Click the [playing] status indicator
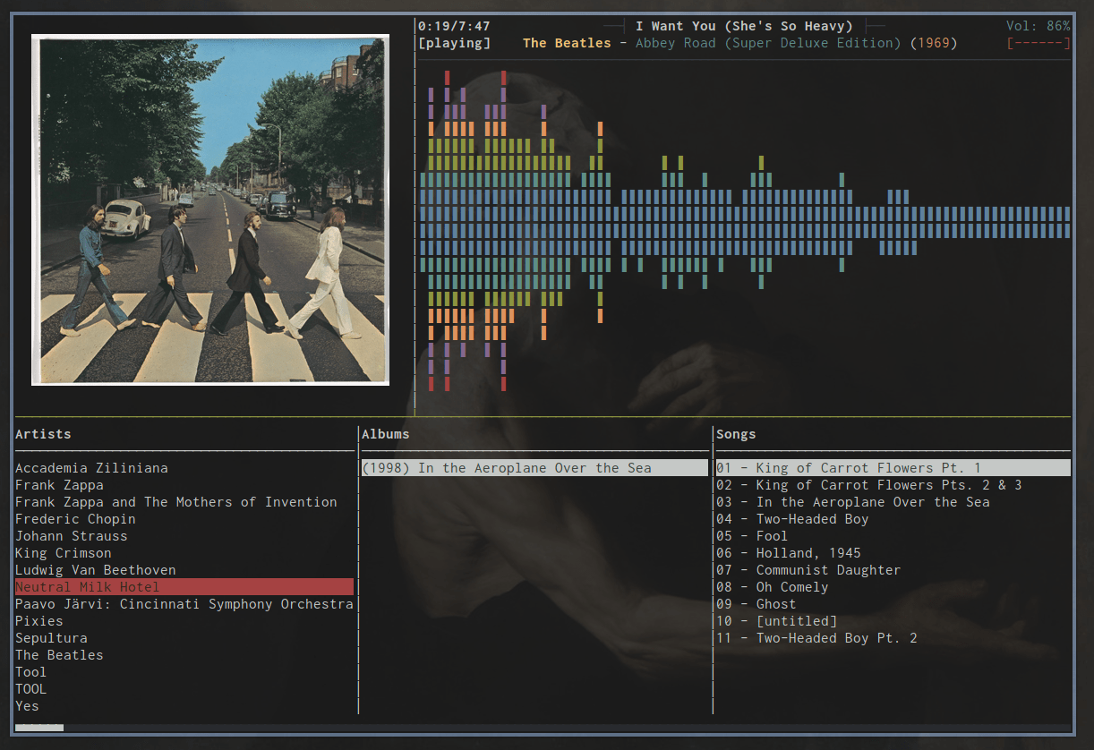This screenshot has height=750, width=1094. click(454, 43)
